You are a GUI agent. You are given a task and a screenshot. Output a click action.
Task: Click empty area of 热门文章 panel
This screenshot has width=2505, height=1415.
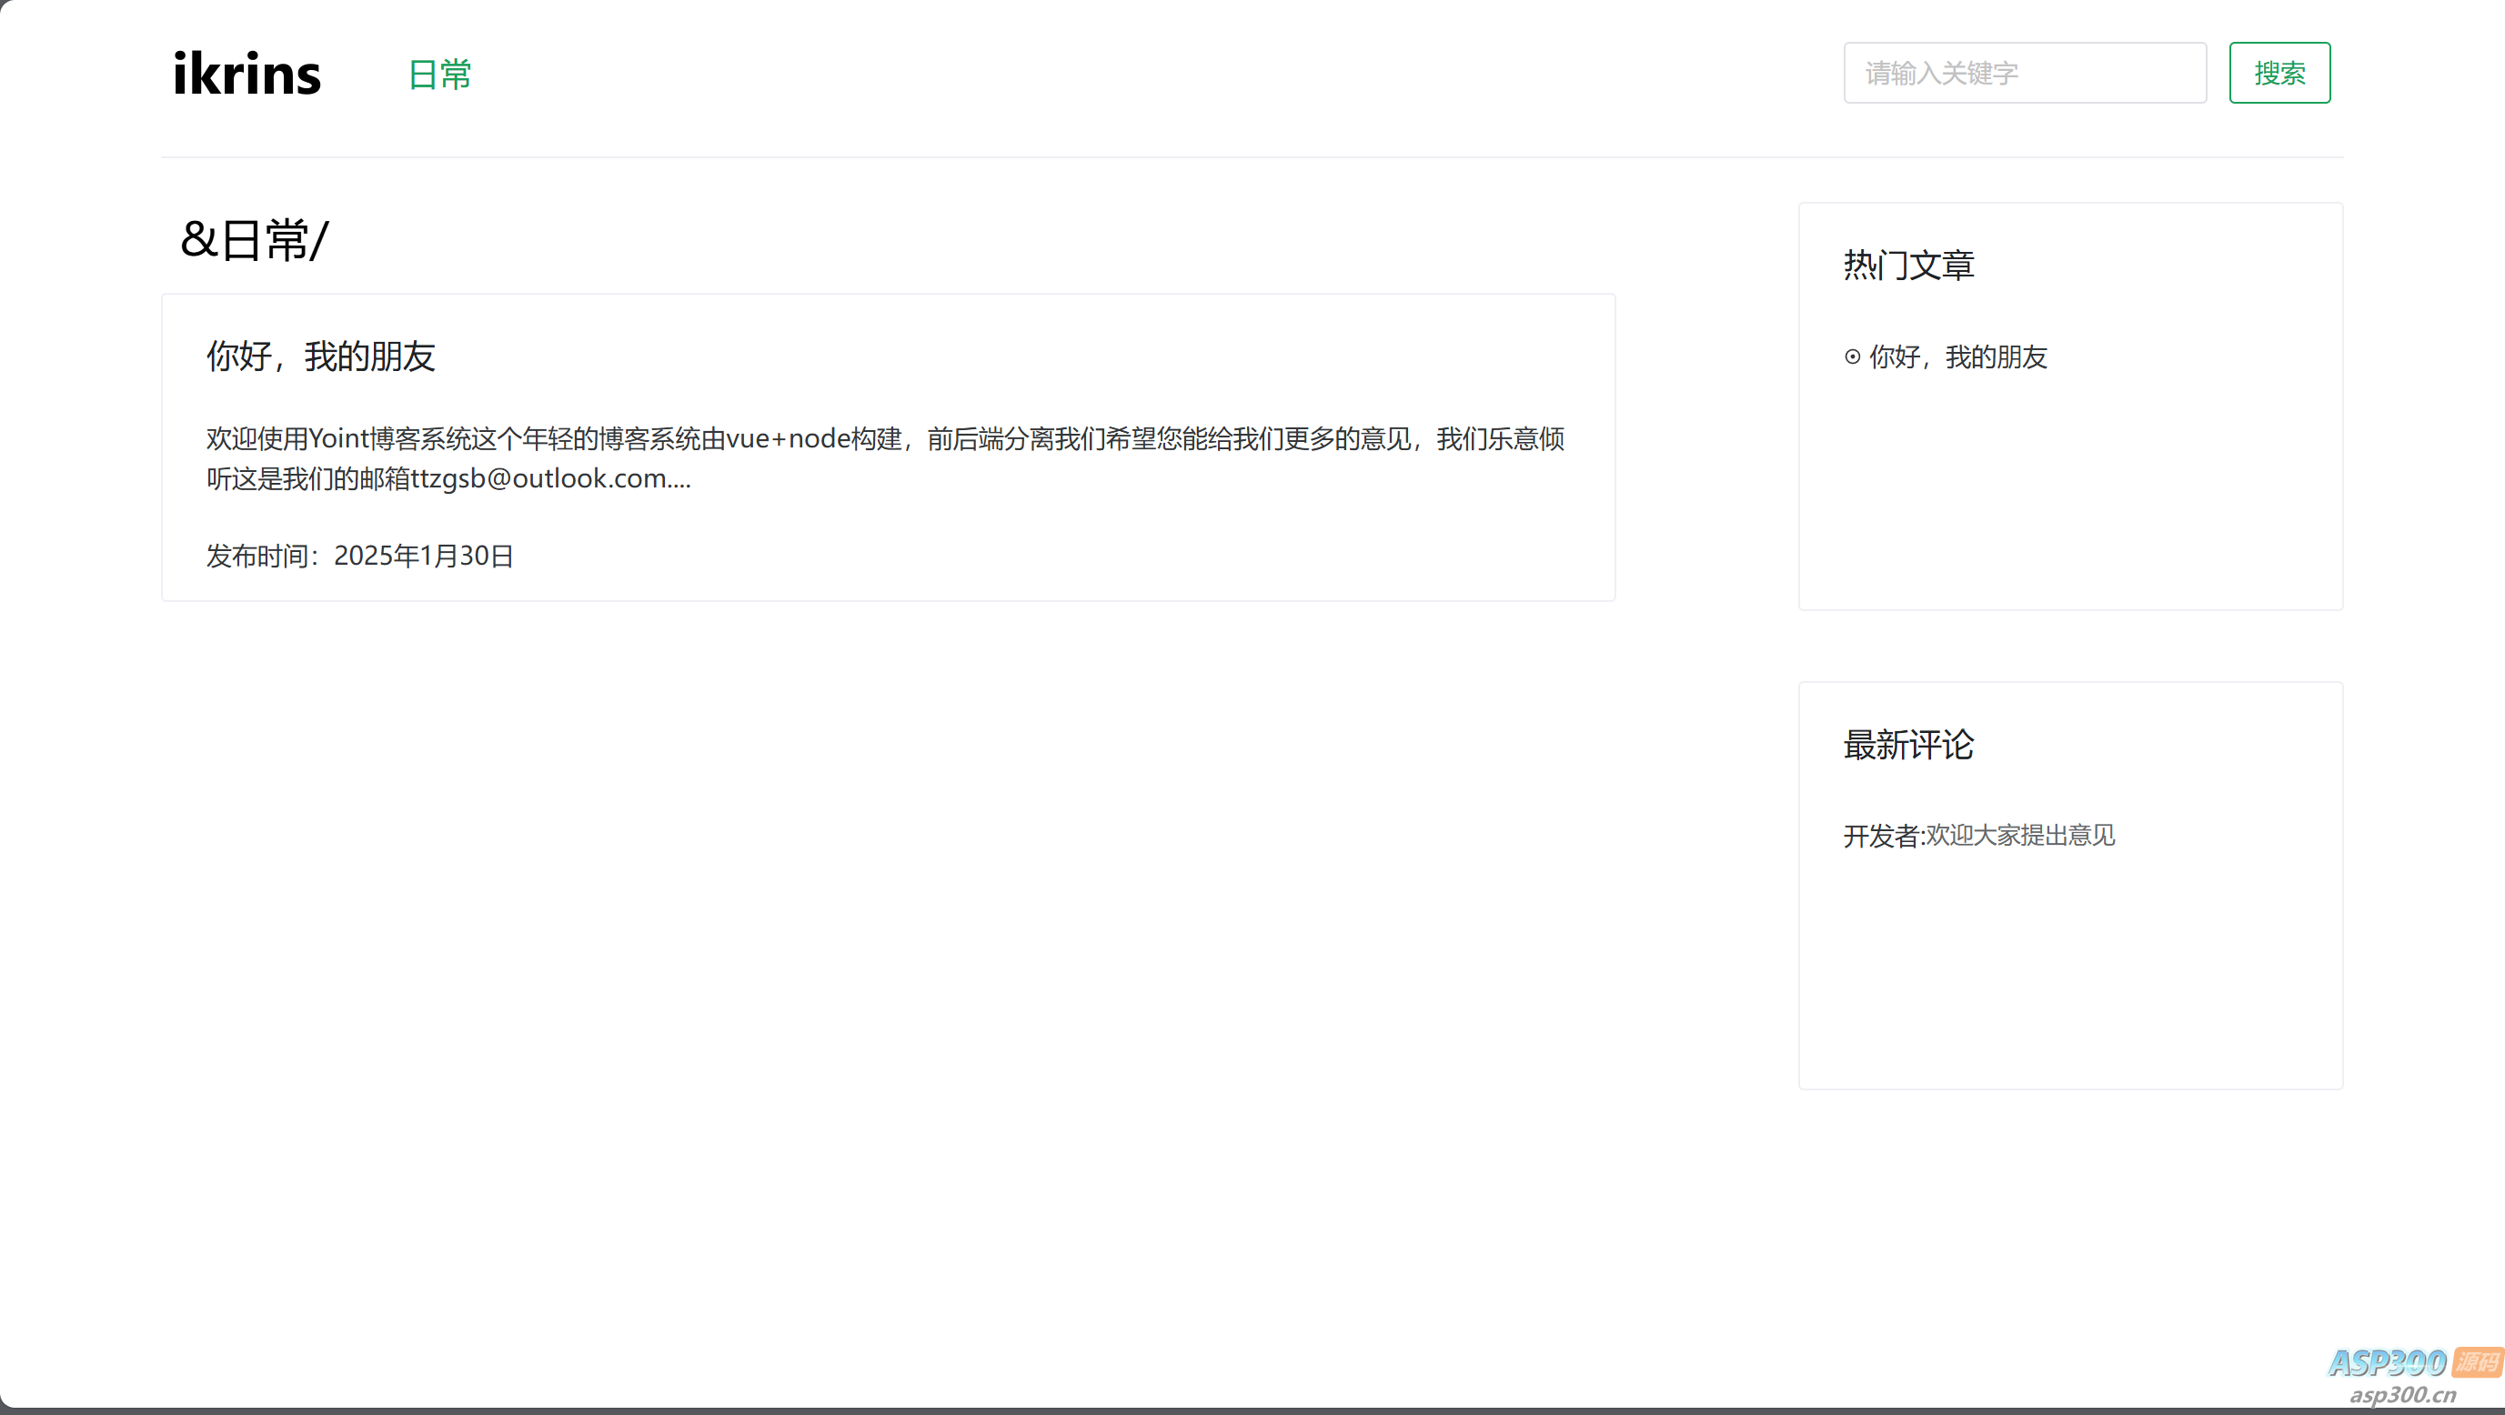coord(2069,496)
